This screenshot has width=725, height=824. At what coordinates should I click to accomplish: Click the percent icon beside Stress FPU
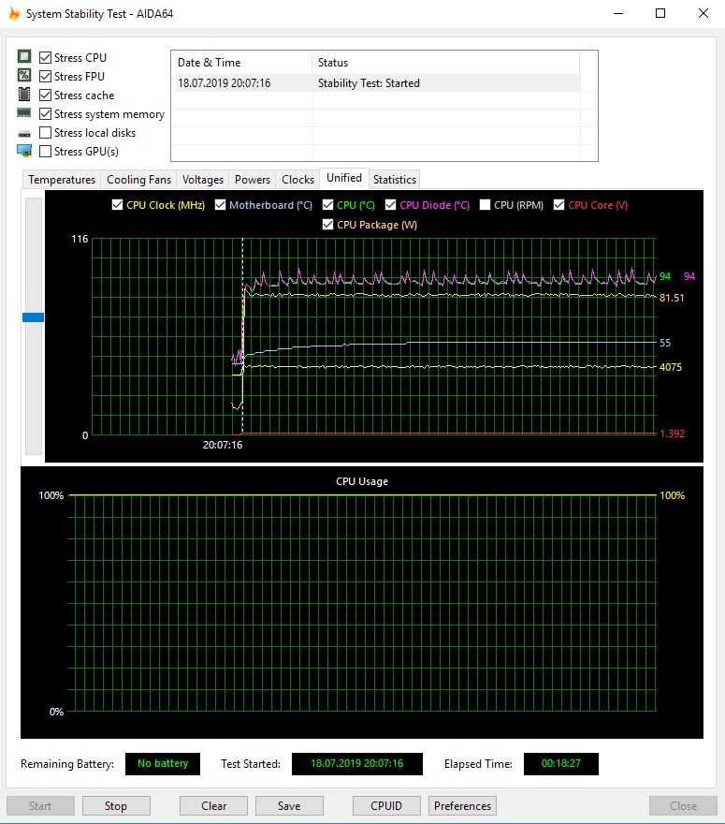24,75
